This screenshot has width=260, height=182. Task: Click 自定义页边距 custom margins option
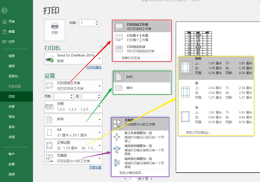(x=198, y=132)
